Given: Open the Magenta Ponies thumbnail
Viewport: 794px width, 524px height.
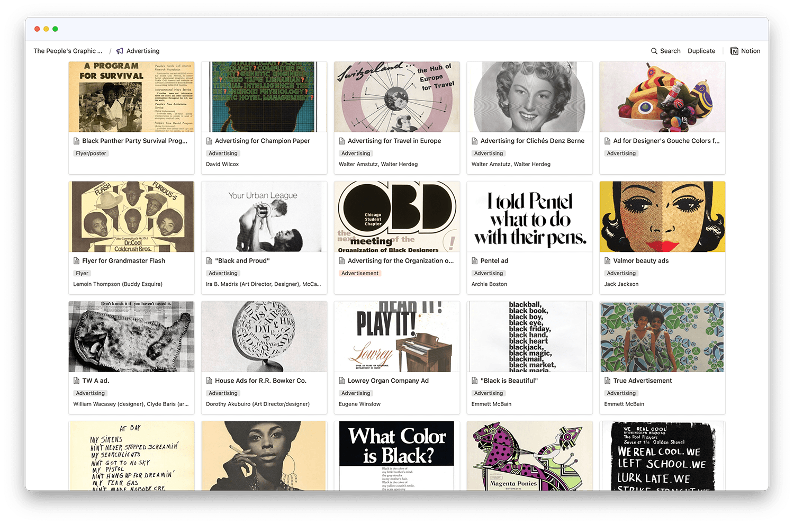Looking at the screenshot, I should 530,456.
